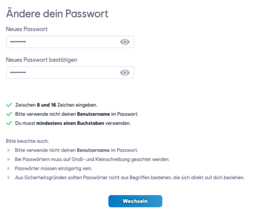Click the Bitte beachte auch: text
270x213 pixels.
click(27, 141)
